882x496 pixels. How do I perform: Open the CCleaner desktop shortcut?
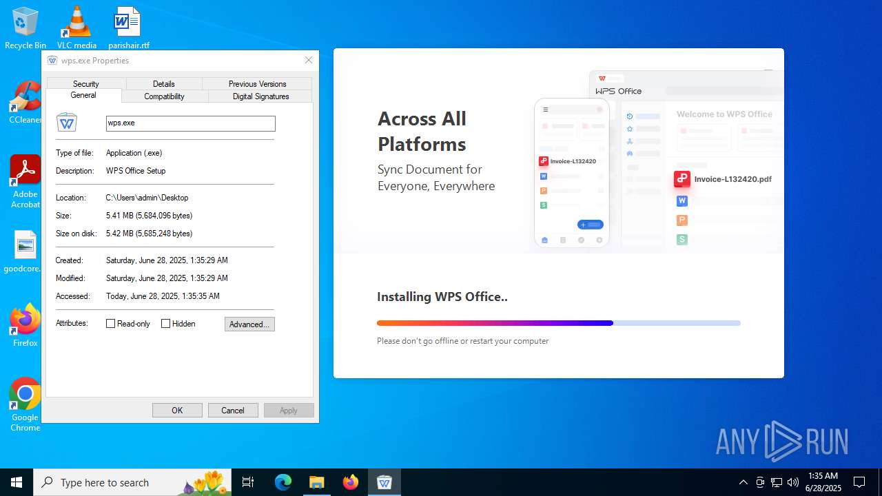tap(25, 103)
